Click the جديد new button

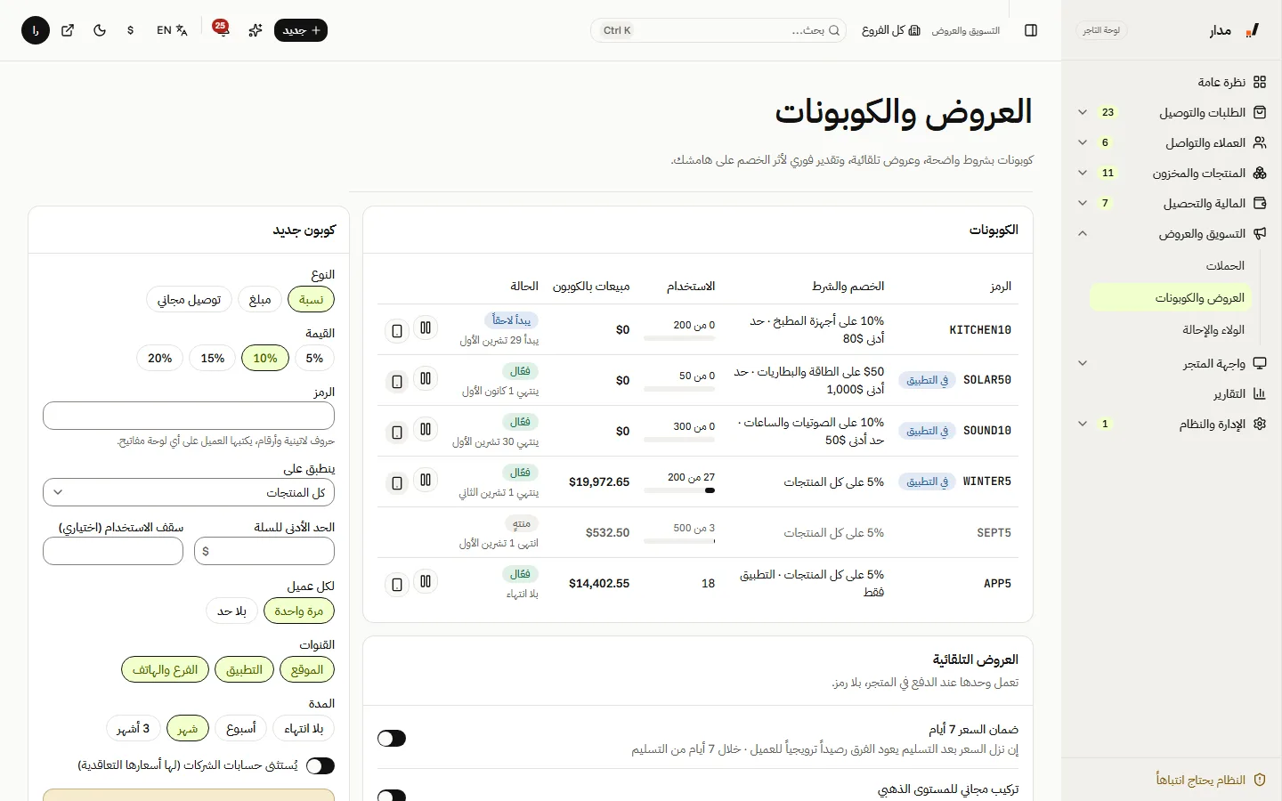point(301,30)
